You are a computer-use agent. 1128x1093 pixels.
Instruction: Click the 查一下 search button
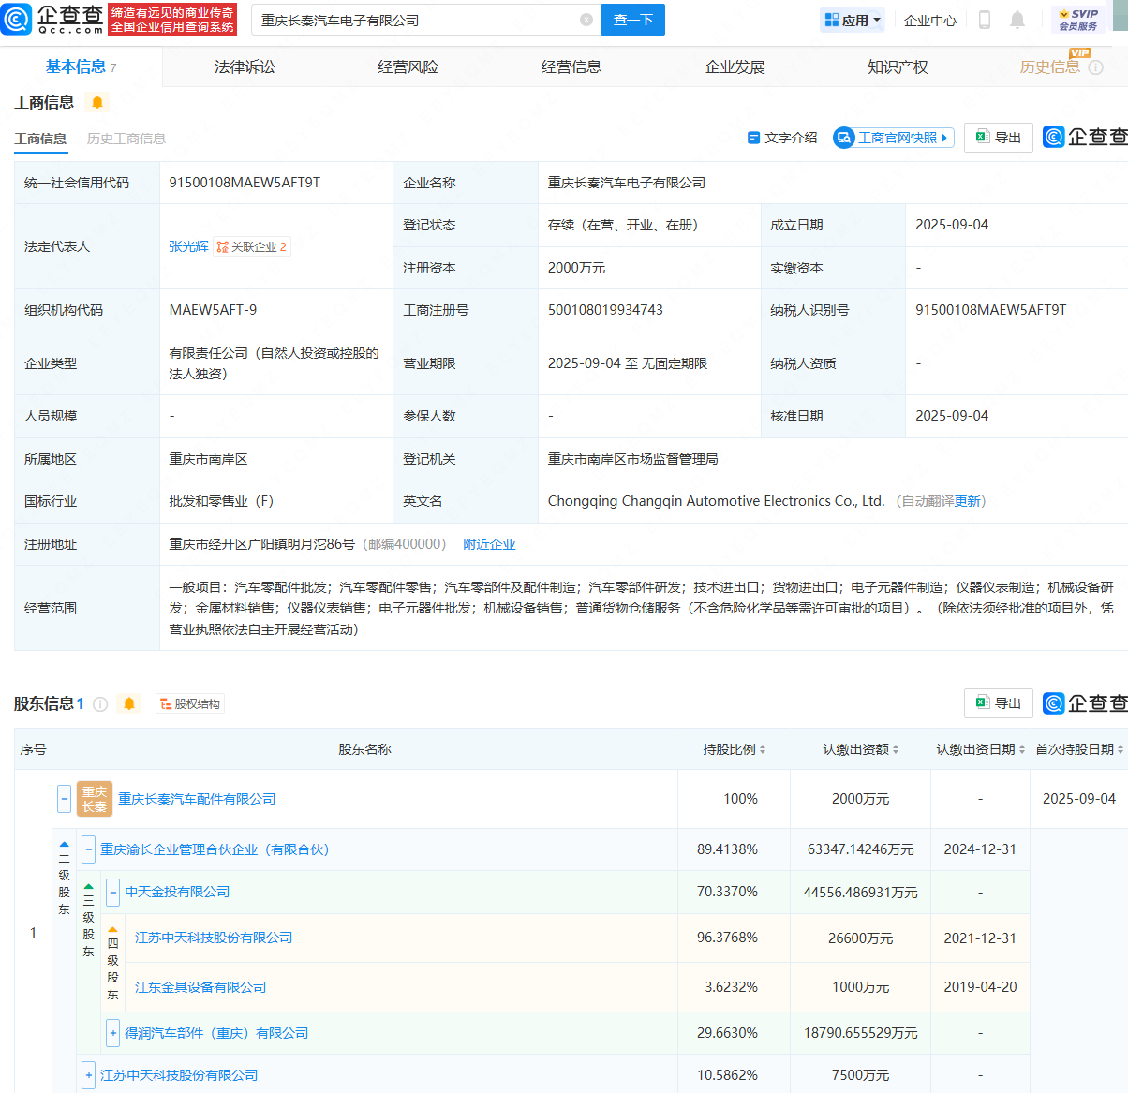[633, 20]
